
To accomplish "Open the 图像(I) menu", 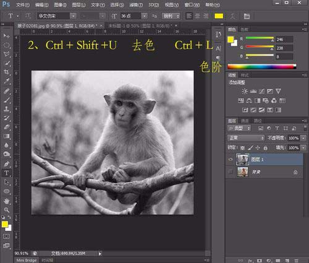I will click(x=60, y=5).
